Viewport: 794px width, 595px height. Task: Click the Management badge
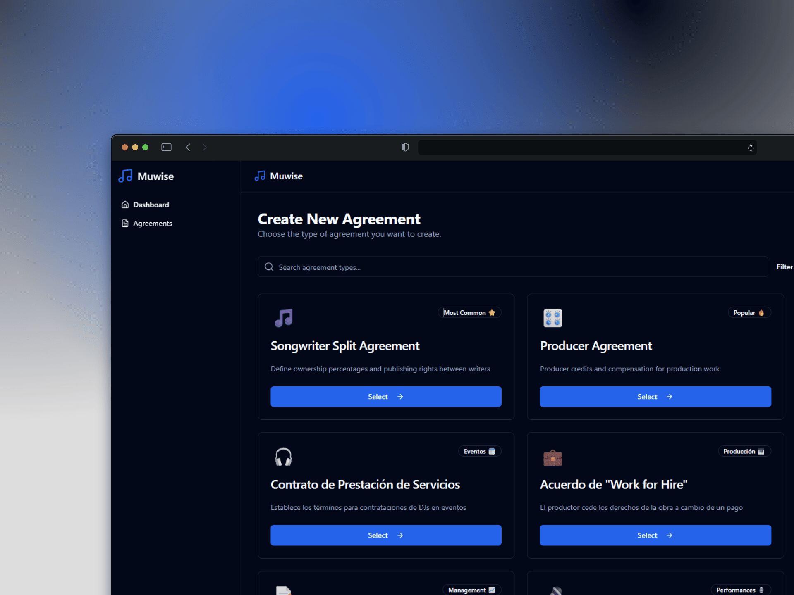tap(472, 590)
